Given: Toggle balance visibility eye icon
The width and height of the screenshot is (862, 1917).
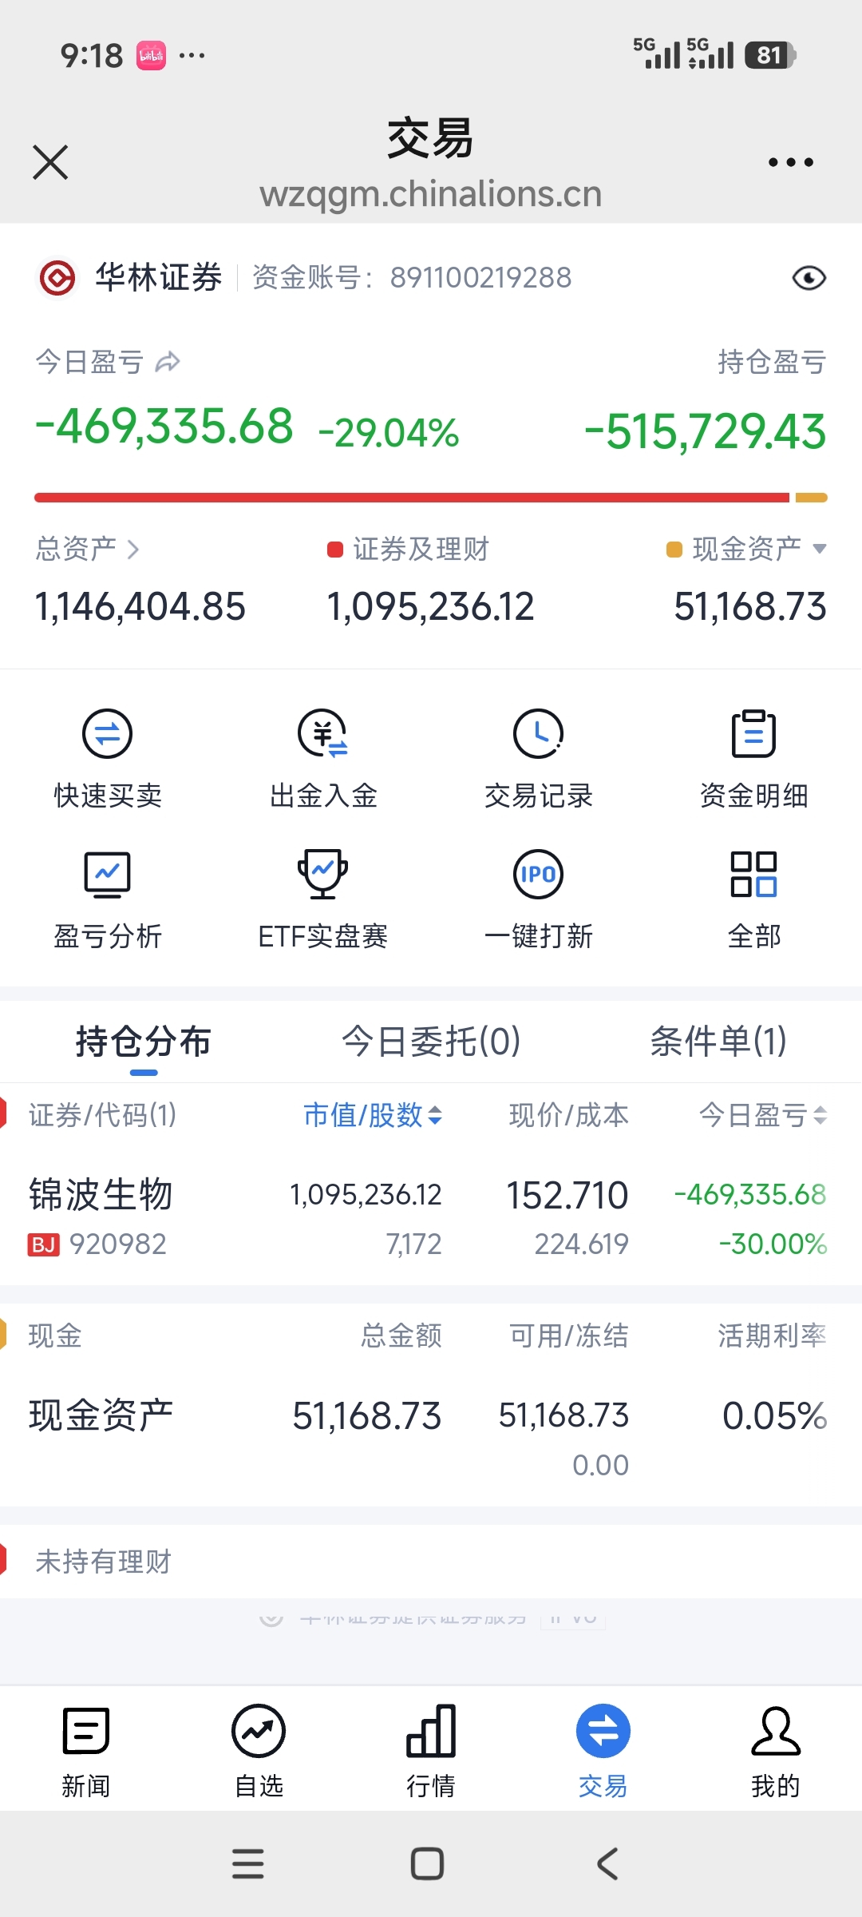Looking at the screenshot, I should pyautogui.click(x=809, y=278).
